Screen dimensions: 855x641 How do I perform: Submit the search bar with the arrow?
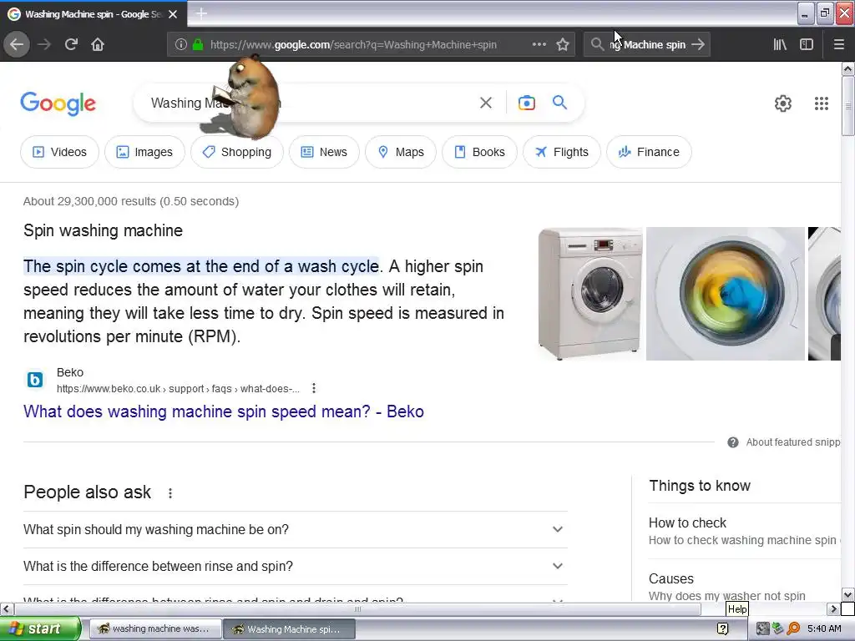(698, 44)
